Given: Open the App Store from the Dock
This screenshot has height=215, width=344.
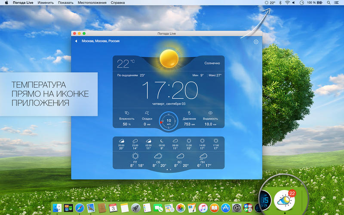Looking at the screenshot, I should pyautogui.click(x=225, y=208).
